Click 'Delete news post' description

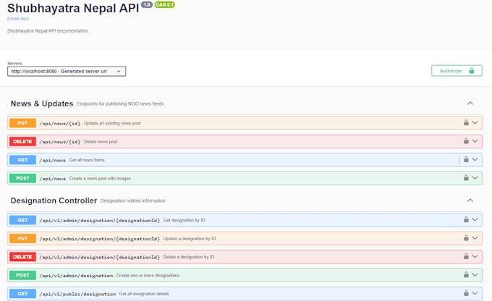click(x=101, y=142)
